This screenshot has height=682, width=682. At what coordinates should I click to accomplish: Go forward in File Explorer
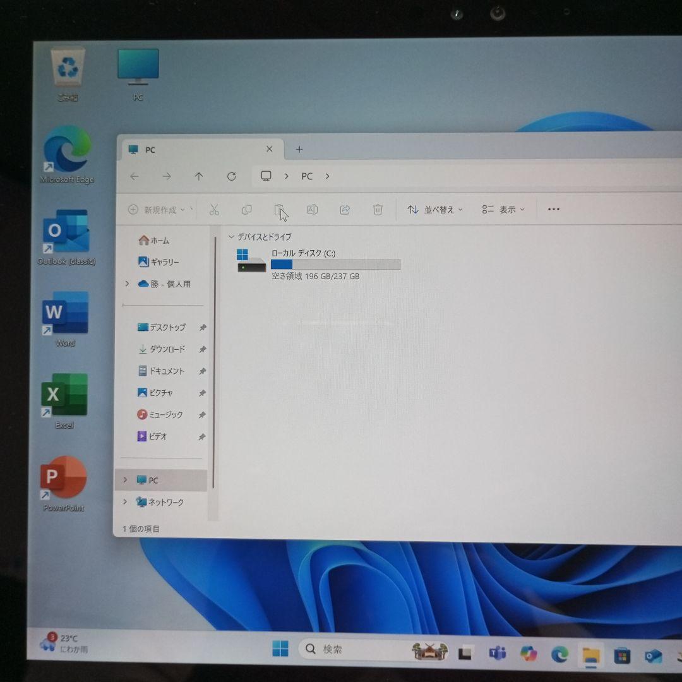tap(167, 176)
